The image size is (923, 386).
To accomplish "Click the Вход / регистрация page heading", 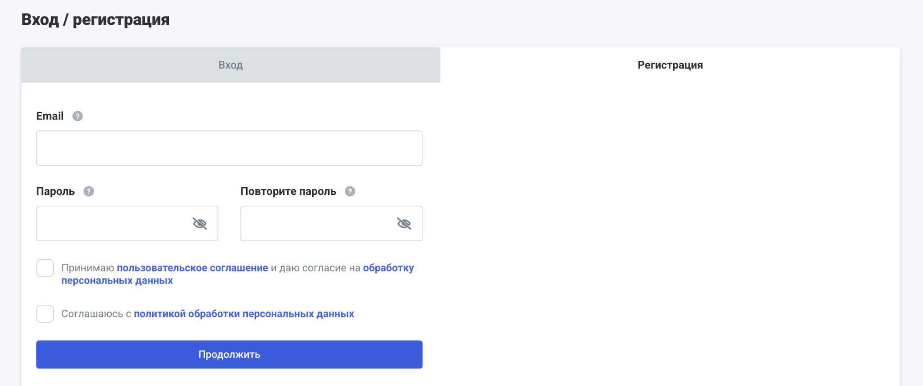I will [x=96, y=20].
